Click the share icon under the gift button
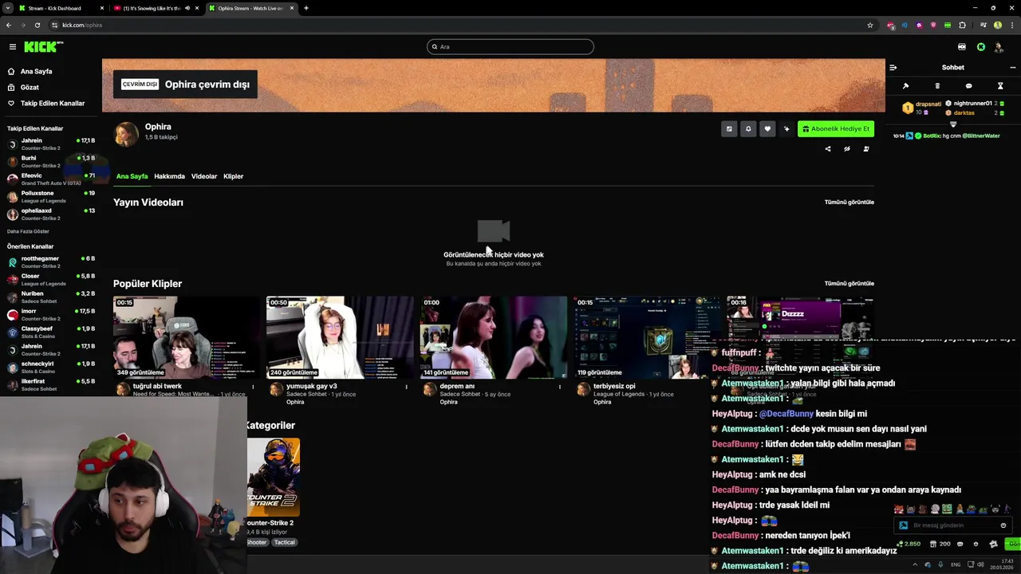 tap(827, 149)
